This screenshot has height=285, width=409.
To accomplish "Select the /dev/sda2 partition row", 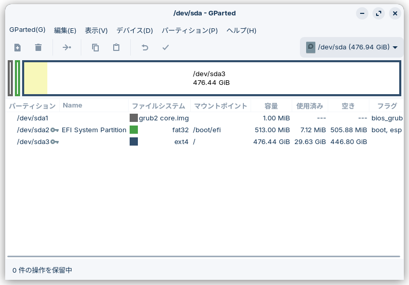I will pos(205,130).
